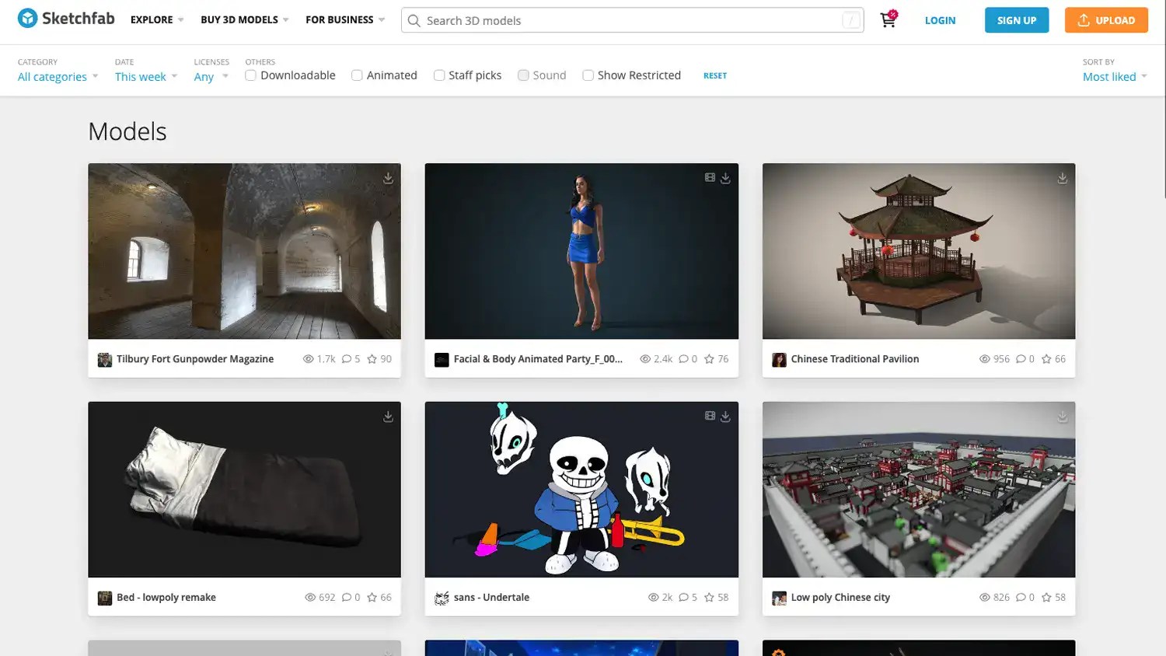Screen dimensions: 1166x656
Task: Click the page vertical scrollbar
Action: [x=1164, y=99]
